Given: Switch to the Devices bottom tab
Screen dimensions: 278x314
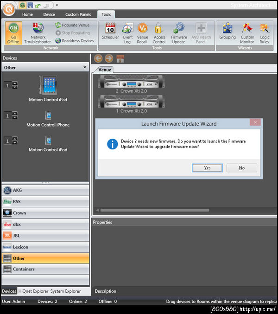Looking at the screenshot, I should [x=9, y=291].
